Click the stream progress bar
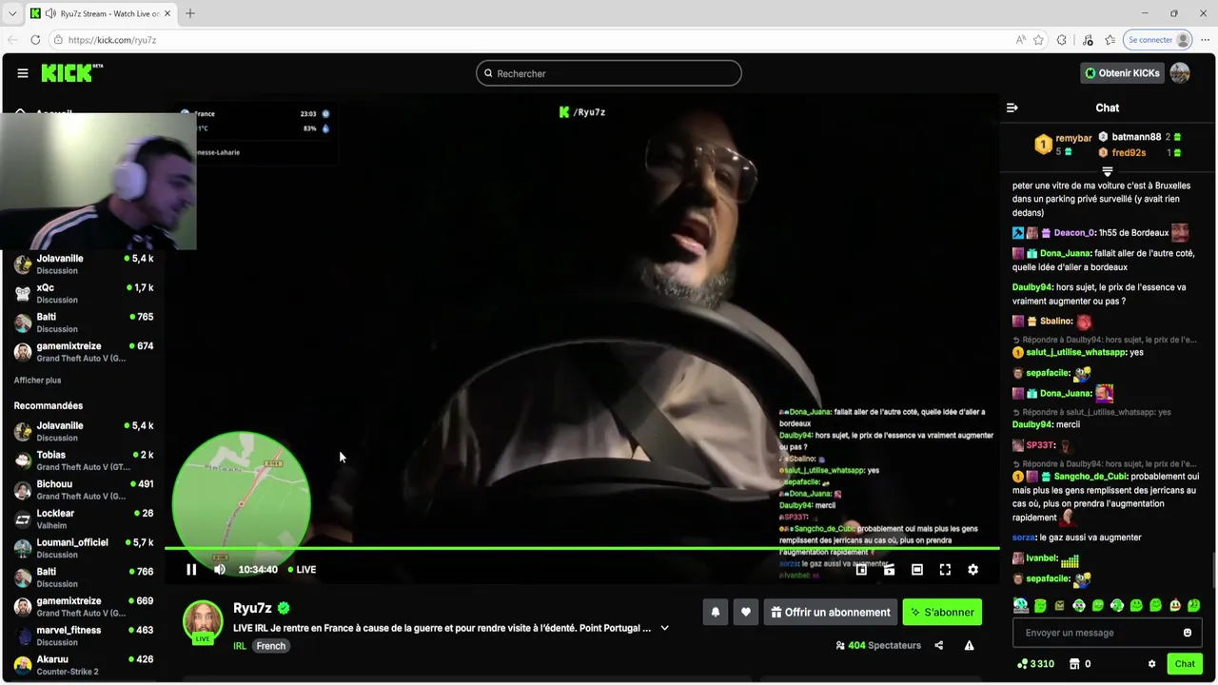 pyautogui.click(x=581, y=548)
